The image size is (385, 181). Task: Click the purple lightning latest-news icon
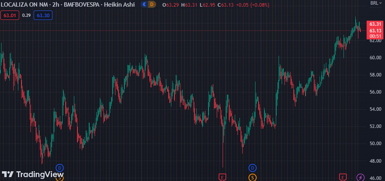tap(360, 177)
